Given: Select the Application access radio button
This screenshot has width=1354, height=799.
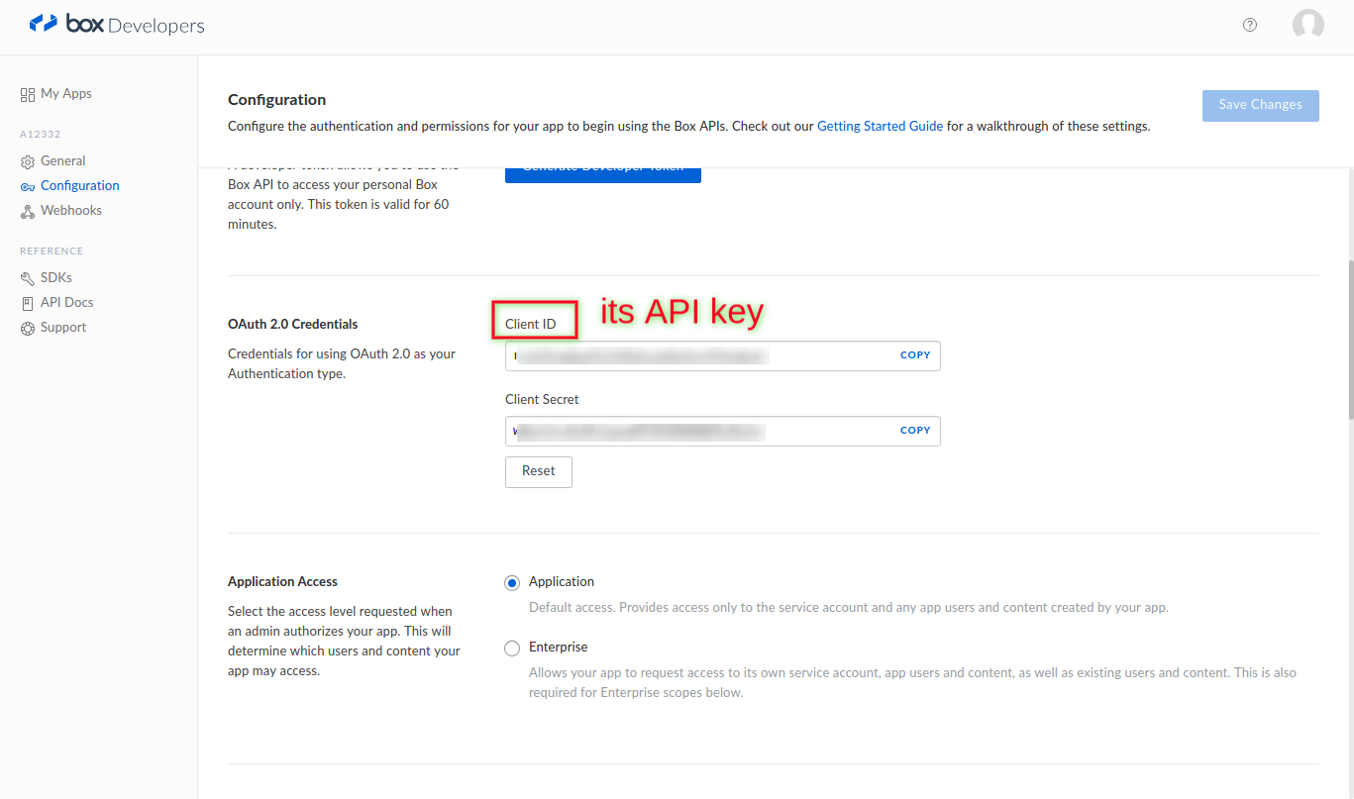Looking at the screenshot, I should [x=512, y=583].
